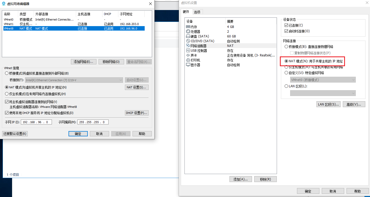Click 取消 in virtual network editor
This screenshot has height=197, width=370.
pyautogui.click(x=99, y=134)
